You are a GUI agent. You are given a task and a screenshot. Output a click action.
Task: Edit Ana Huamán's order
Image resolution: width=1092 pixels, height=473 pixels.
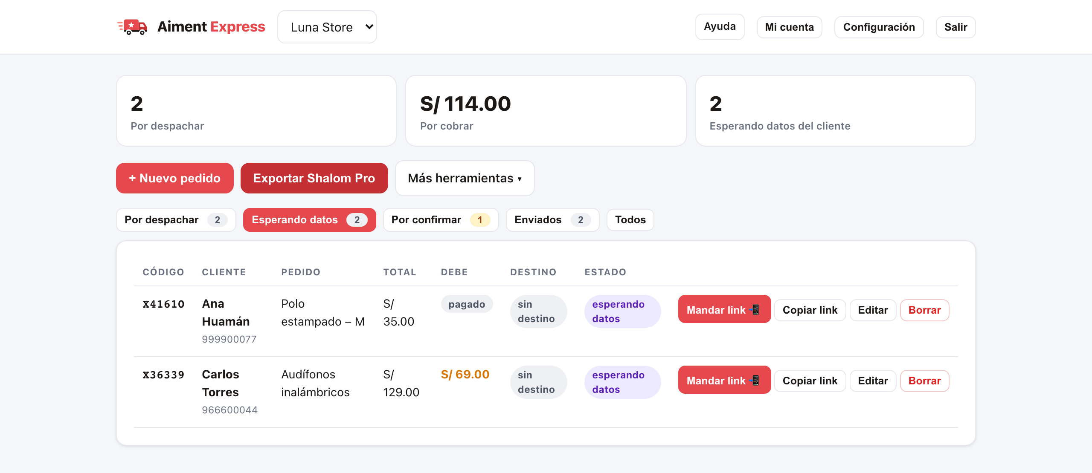873,310
